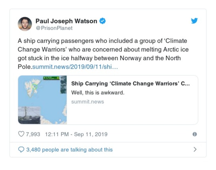Open '3,480 people are talking about this'
216x170 pixels.
tap(69, 149)
